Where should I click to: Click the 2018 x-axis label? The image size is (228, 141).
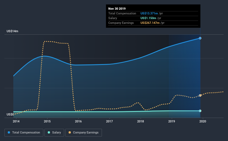(141, 121)
